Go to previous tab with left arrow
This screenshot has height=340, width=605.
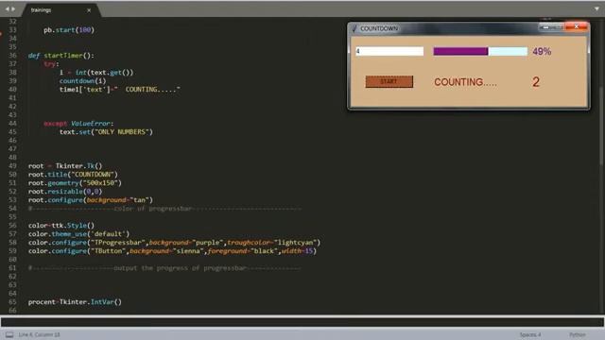[x=7, y=8]
